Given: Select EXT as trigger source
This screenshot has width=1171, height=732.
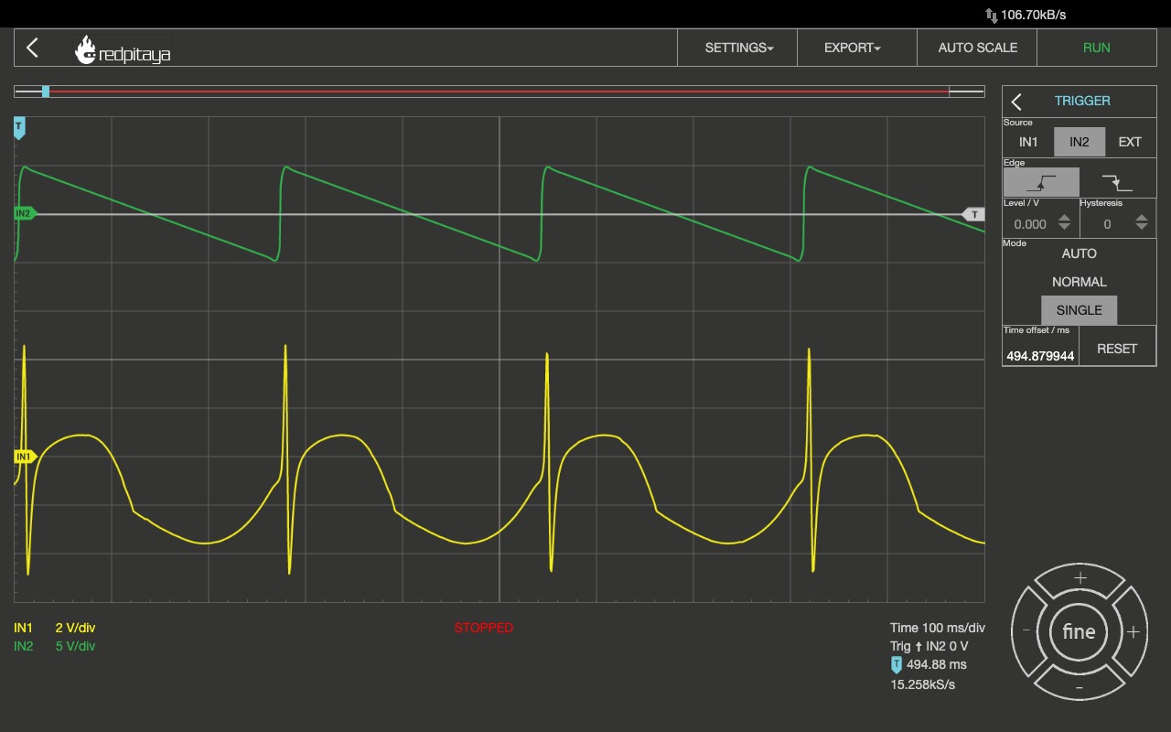Looking at the screenshot, I should point(1130,142).
